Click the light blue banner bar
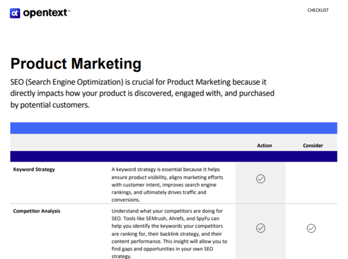 [x=173, y=128]
